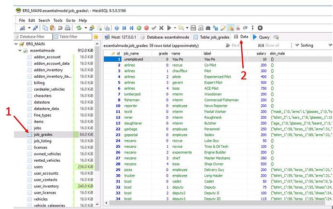The image size is (333, 209).
Task: Open the Go to menu
Action: pos(70,20)
